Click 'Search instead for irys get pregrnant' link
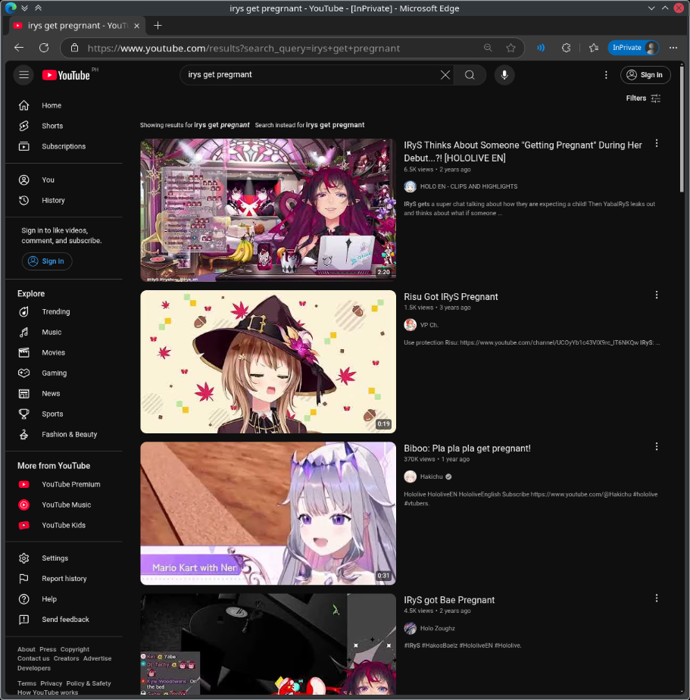The image size is (690, 700). 310,125
